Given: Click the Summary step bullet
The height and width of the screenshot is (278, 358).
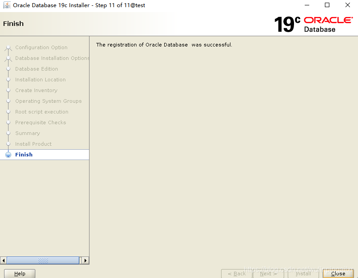Looking at the screenshot, I should pyautogui.click(x=8, y=133).
